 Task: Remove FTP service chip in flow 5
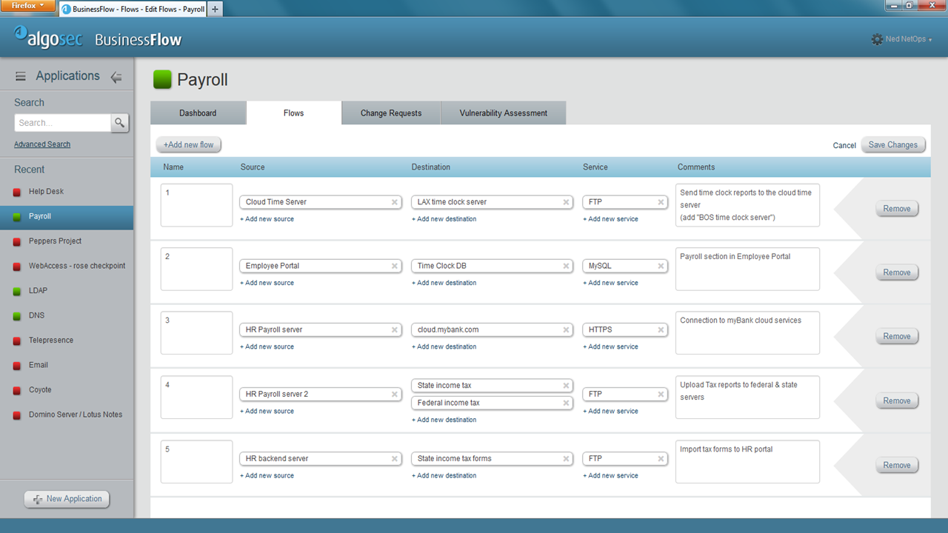click(x=661, y=459)
